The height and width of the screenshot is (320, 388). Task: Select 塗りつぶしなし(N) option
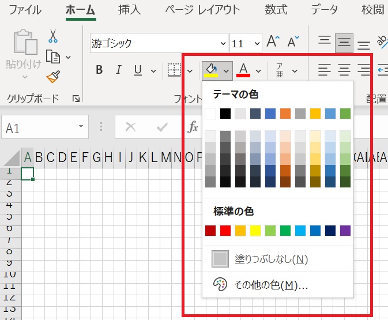click(x=278, y=259)
